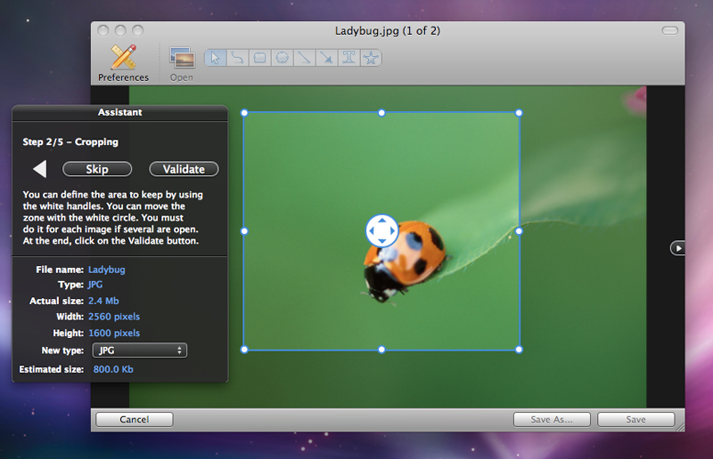
Task: Select the arrow pointer tool
Action: click(216, 58)
